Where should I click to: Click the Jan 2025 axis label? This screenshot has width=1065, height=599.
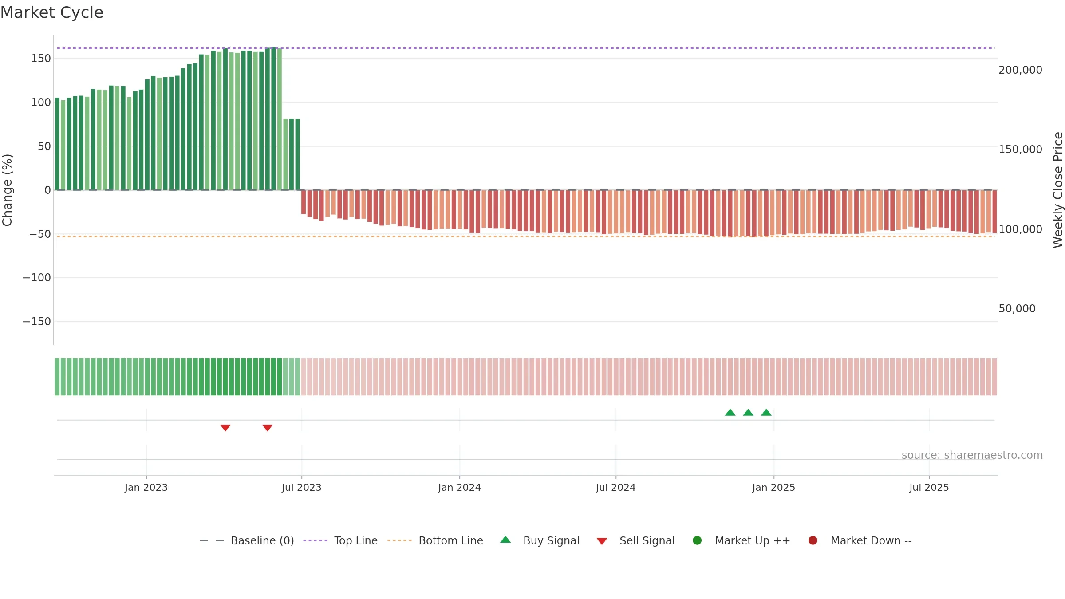point(773,488)
